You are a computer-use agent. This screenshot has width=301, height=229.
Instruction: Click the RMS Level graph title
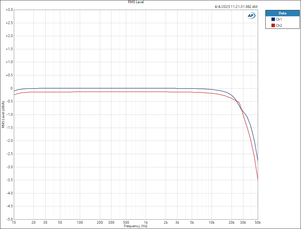(136, 2)
